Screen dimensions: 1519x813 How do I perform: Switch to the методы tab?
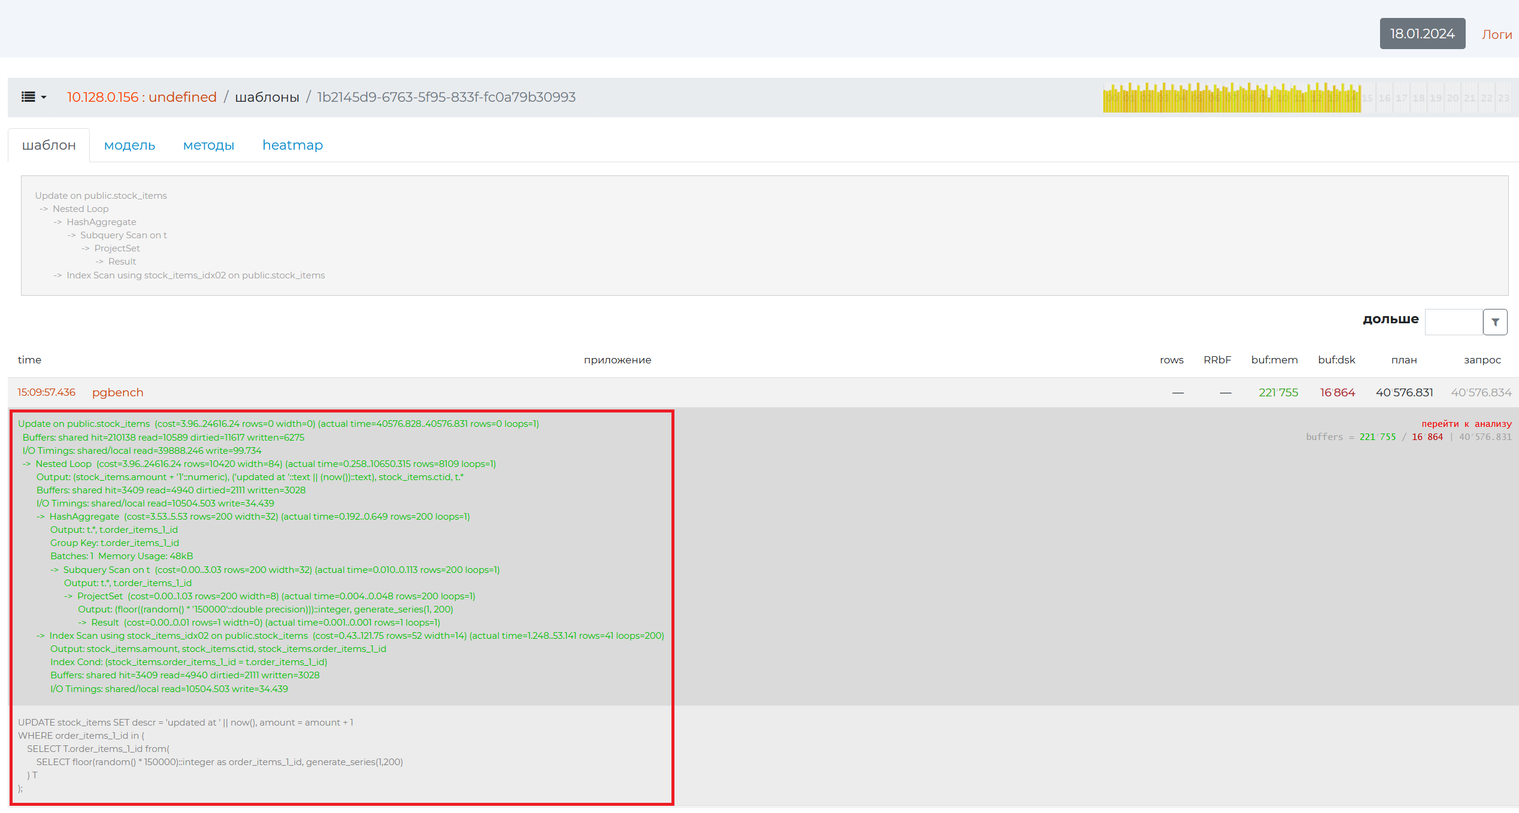pyautogui.click(x=208, y=145)
